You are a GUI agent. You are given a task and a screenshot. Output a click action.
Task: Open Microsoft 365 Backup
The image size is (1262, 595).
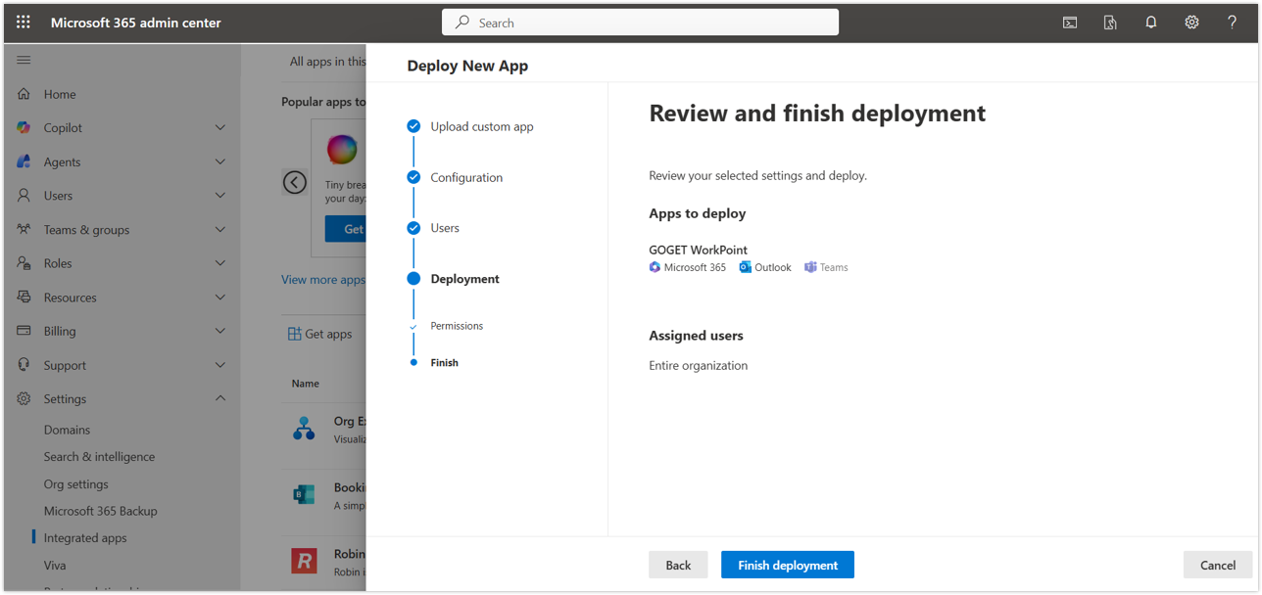point(100,511)
